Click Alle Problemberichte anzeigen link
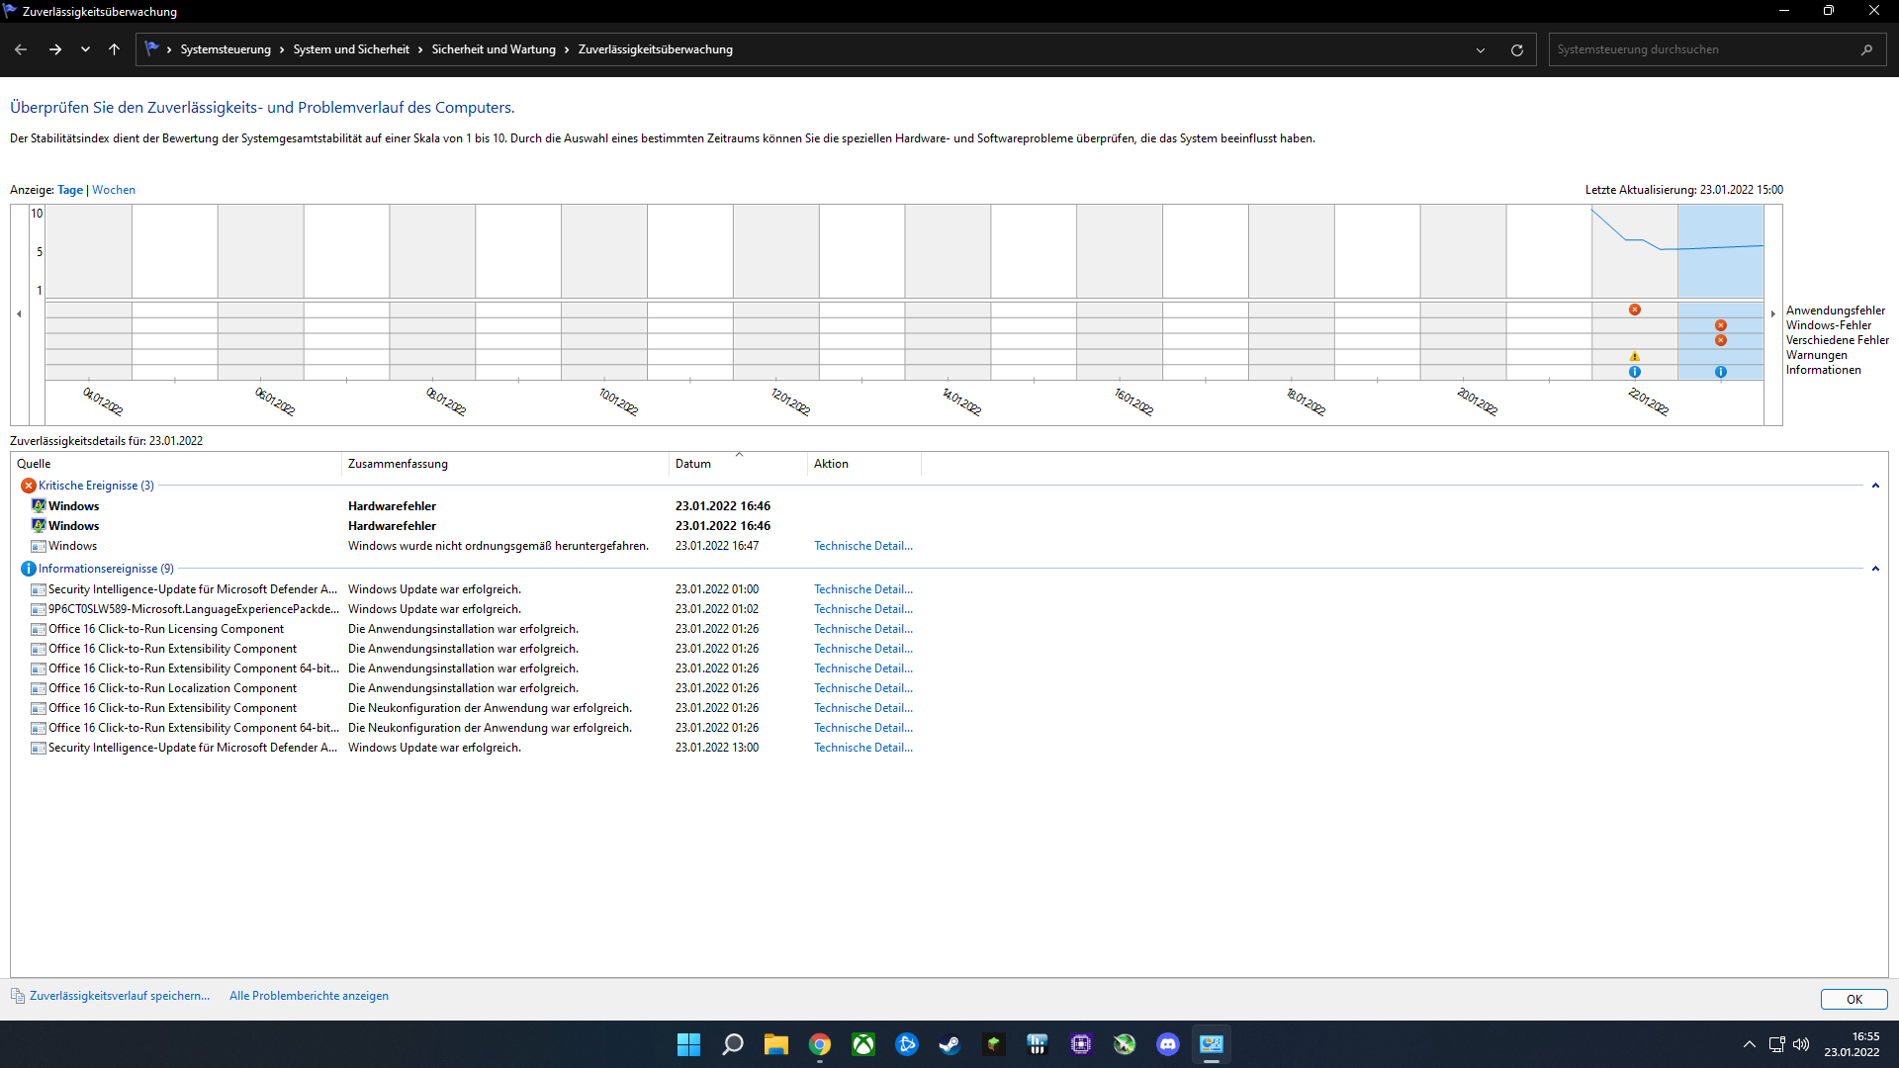The height and width of the screenshot is (1068, 1899). tap(309, 996)
